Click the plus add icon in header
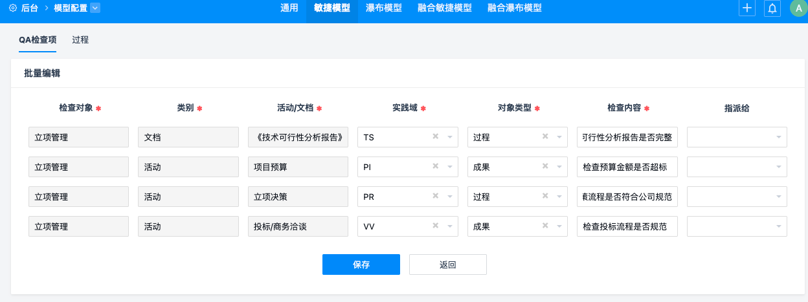 pos(747,8)
